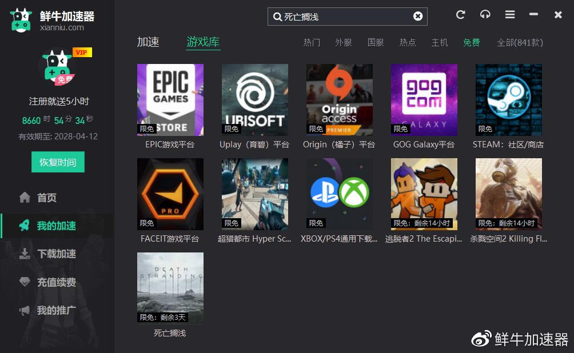Click the refresh icon in the title bar
Screen dimensions: 574x353
click(461, 15)
